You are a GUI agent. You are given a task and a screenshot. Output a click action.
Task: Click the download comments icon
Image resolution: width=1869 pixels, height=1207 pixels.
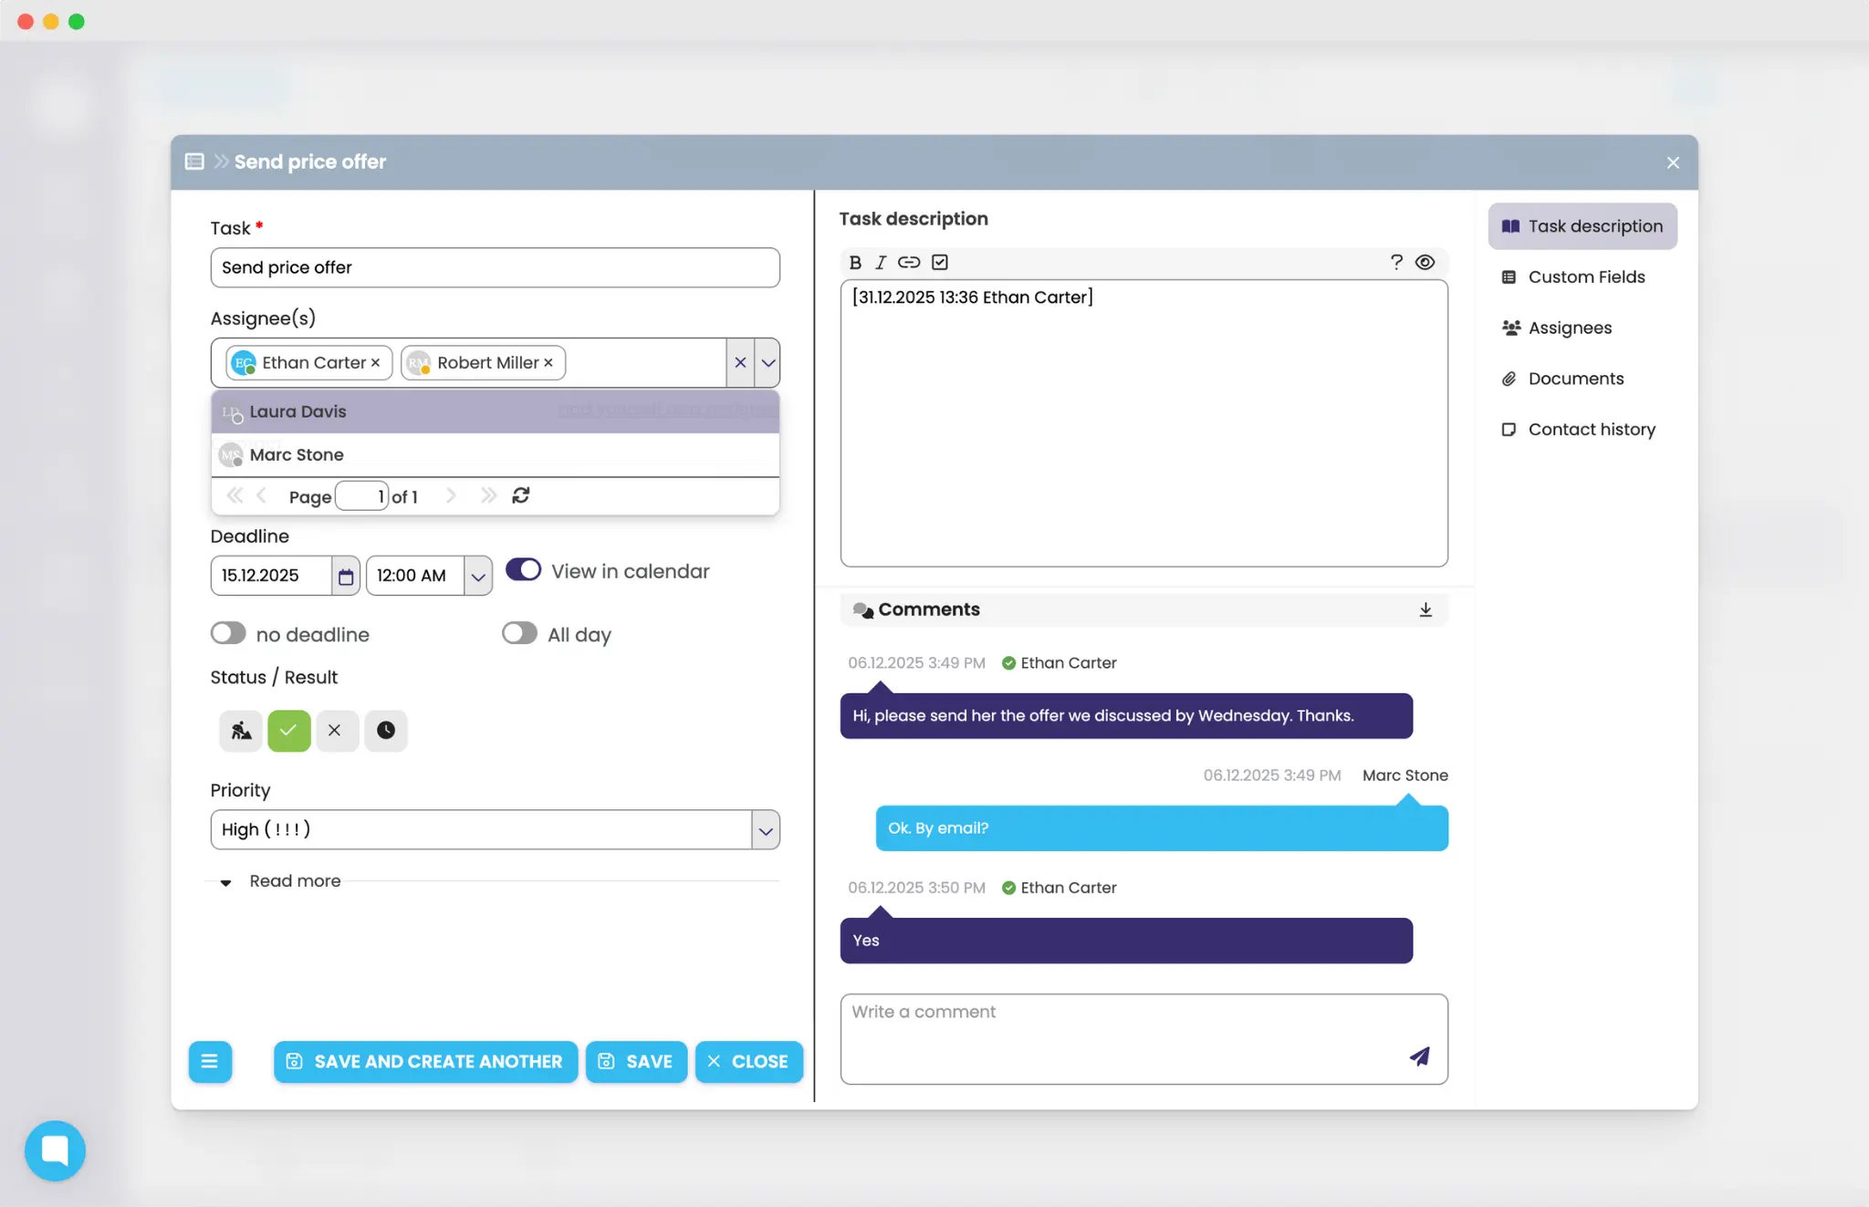[x=1425, y=610]
